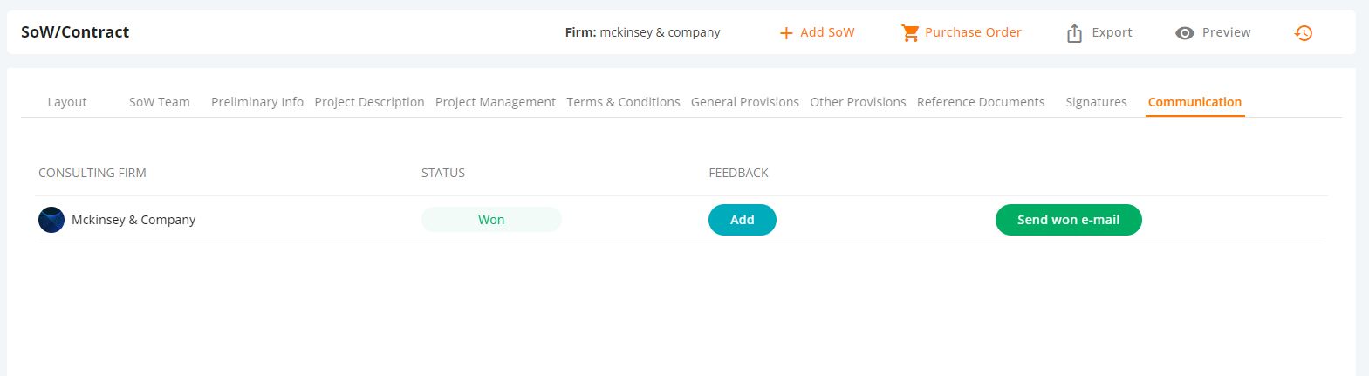Open the SoW Team tab
The image size is (1369, 376).
pos(160,102)
